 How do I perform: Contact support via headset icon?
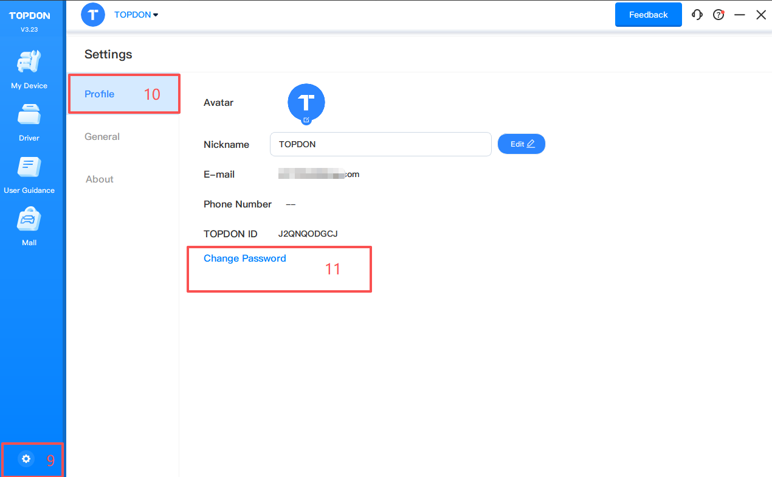697,15
